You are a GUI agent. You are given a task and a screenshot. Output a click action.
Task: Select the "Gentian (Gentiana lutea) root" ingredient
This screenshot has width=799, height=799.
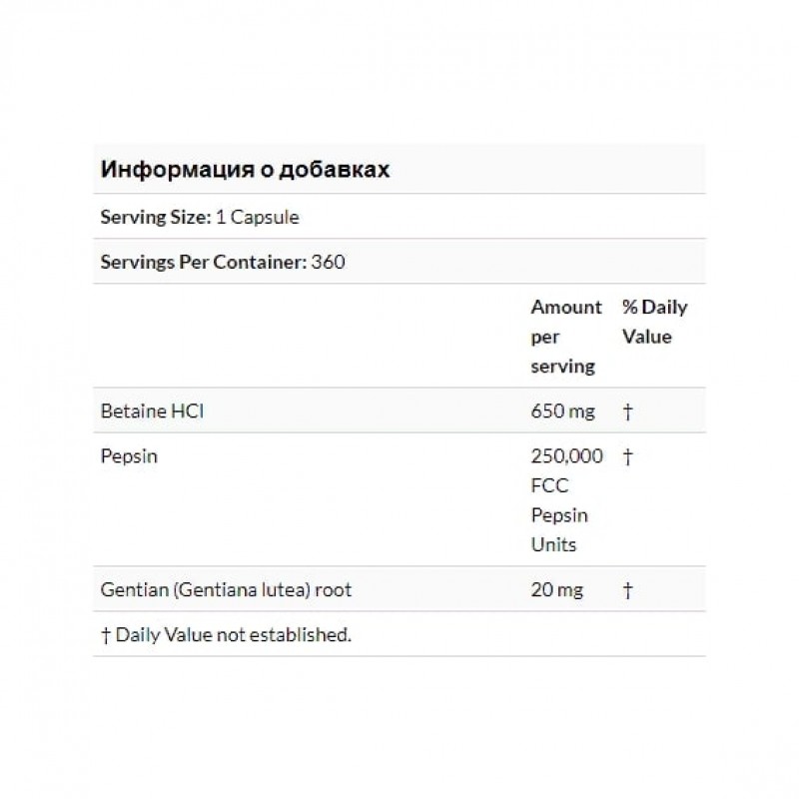pyautogui.click(x=226, y=590)
